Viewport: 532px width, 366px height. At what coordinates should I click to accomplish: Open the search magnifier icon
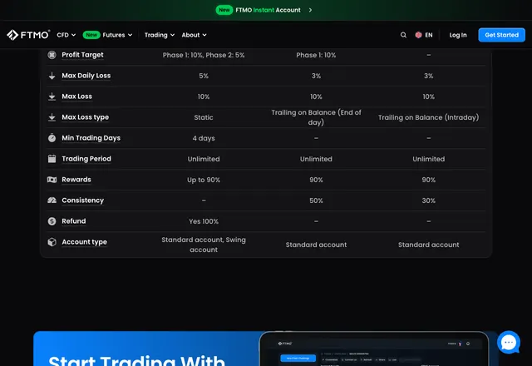coord(403,35)
